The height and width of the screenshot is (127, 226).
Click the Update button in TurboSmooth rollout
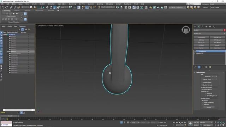click(209, 107)
